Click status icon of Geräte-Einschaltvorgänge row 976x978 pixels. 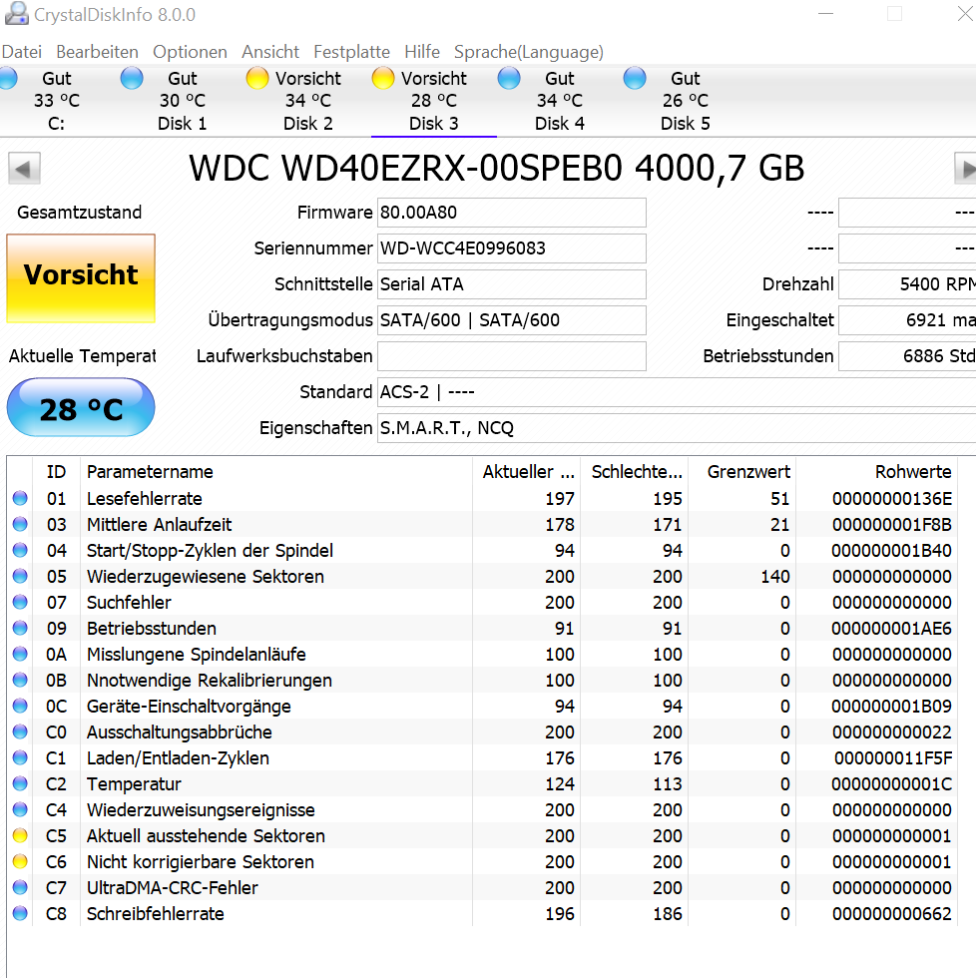pyautogui.click(x=20, y=707)
